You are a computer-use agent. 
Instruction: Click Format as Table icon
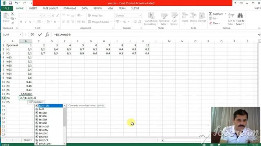click(x=164, y=19)
